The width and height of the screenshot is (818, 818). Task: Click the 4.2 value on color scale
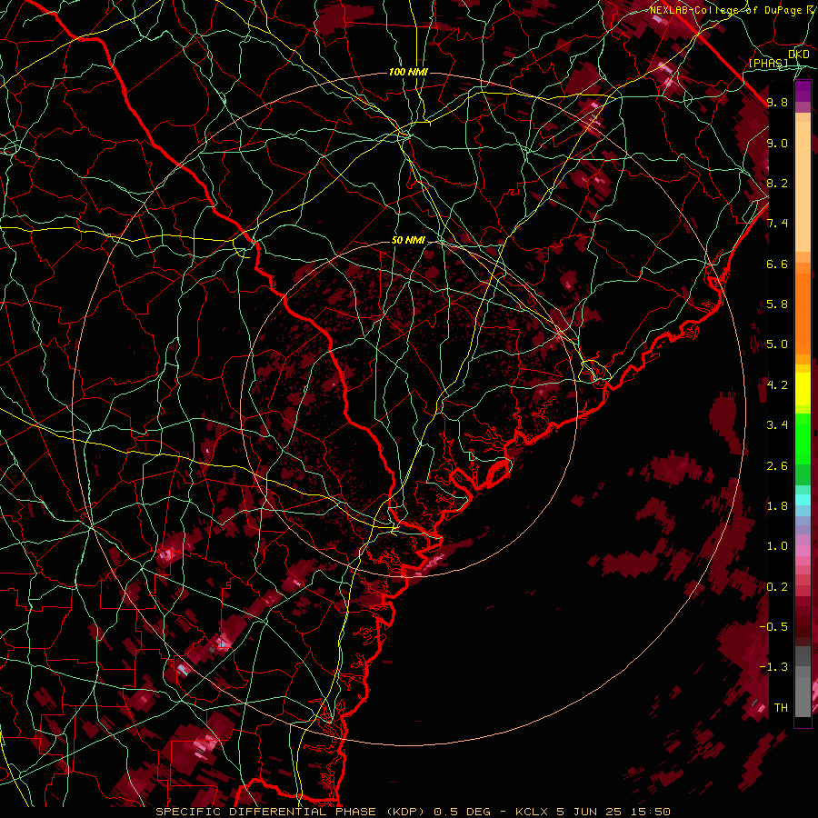point(777,385)
